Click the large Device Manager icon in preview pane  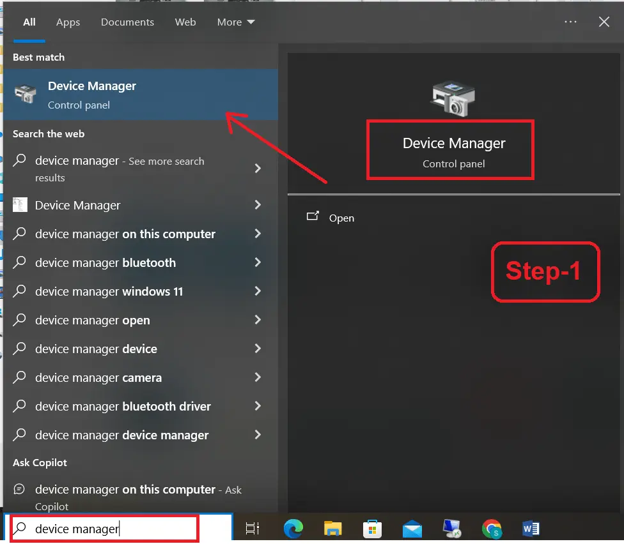pos(453,98)
